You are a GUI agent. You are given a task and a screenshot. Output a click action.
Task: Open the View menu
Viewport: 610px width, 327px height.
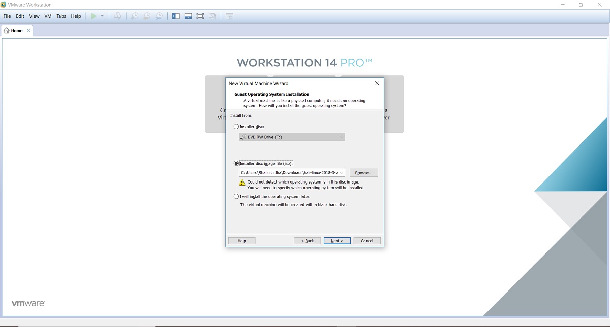34,16
